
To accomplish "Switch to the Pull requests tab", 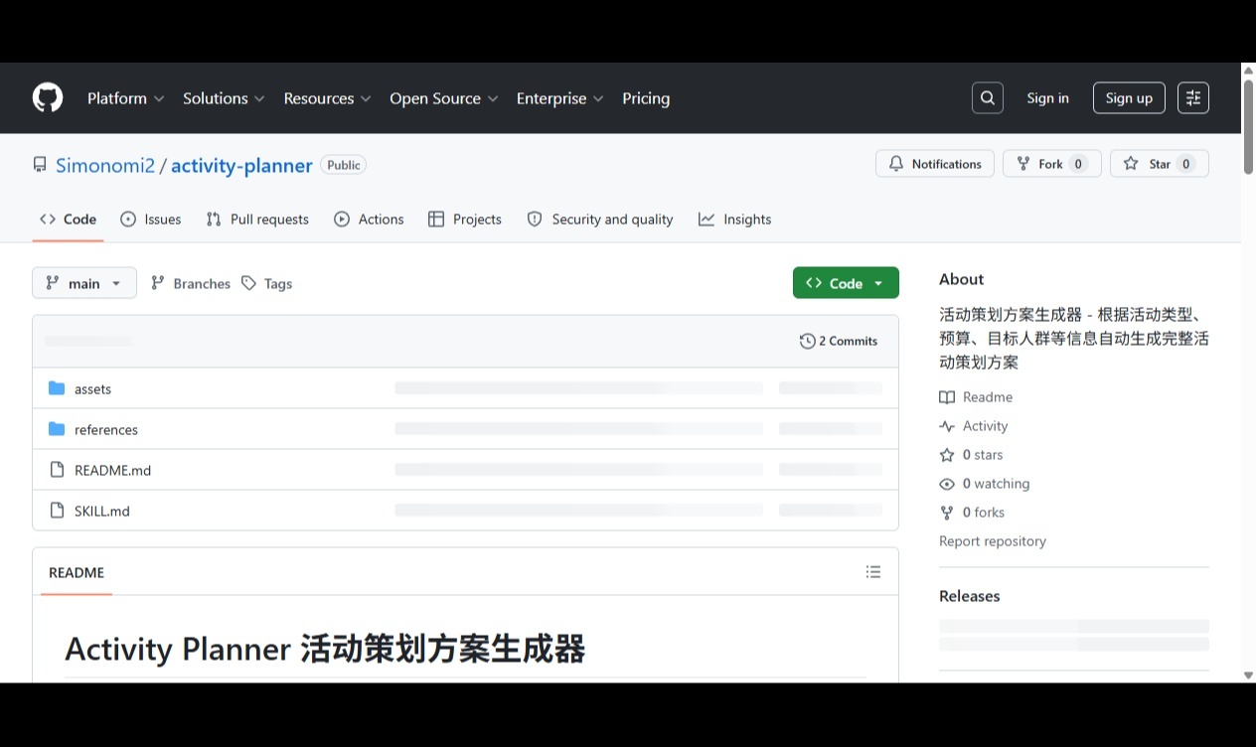I will click(257, 220).
